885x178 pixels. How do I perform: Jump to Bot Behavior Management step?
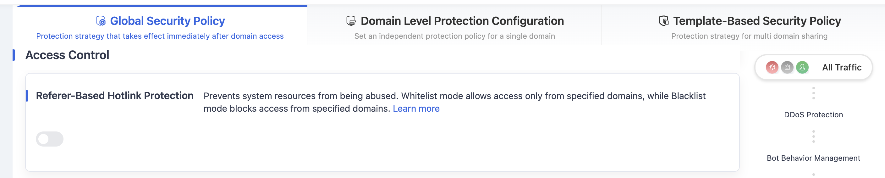(x=813, y=158)
